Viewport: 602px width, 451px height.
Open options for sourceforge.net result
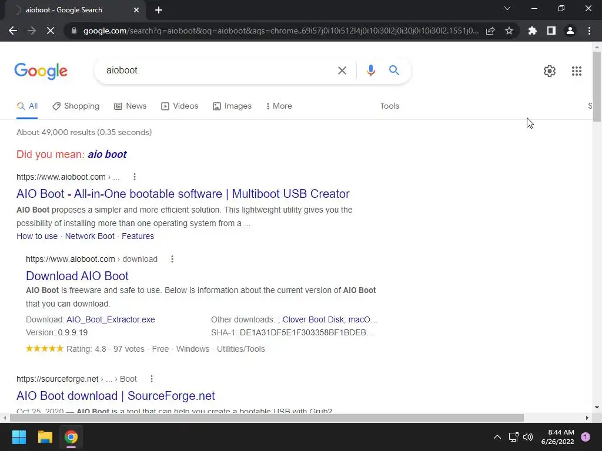(152, 379)
